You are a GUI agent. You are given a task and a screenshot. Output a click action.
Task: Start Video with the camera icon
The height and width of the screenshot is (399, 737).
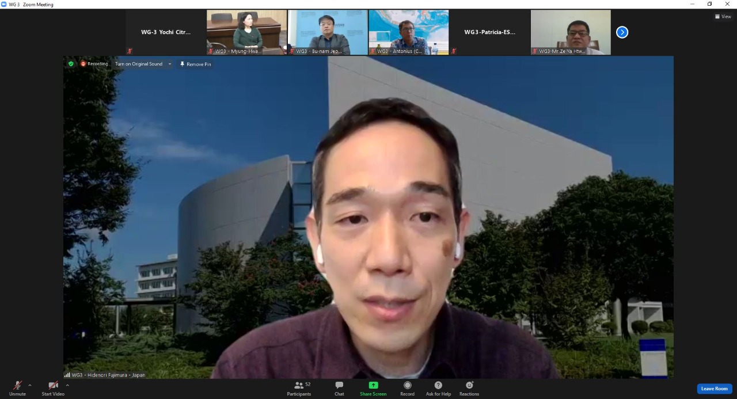coord(53,386)
